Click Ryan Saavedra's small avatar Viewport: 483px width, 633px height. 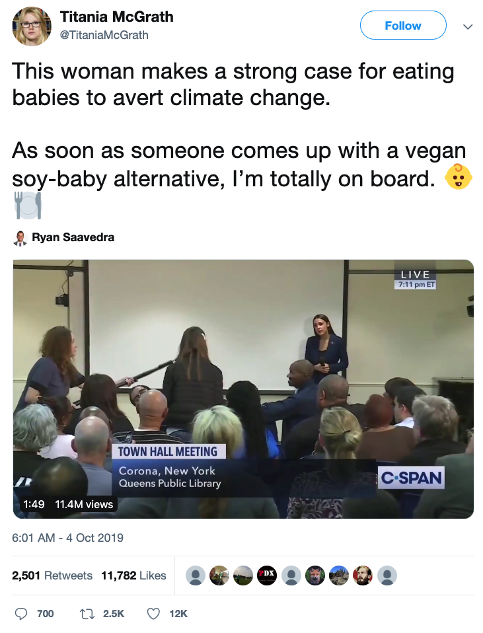pos(20,238)
